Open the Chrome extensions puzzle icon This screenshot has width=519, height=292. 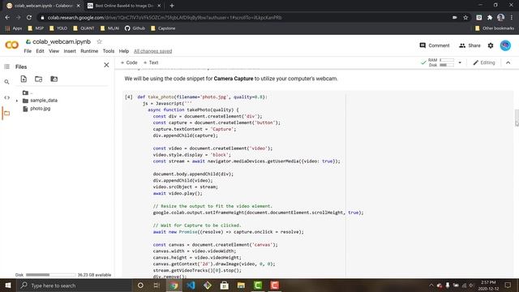[490, 18]
